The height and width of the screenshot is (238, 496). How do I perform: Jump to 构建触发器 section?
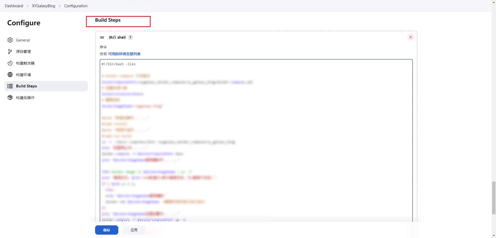pos(25,63)
